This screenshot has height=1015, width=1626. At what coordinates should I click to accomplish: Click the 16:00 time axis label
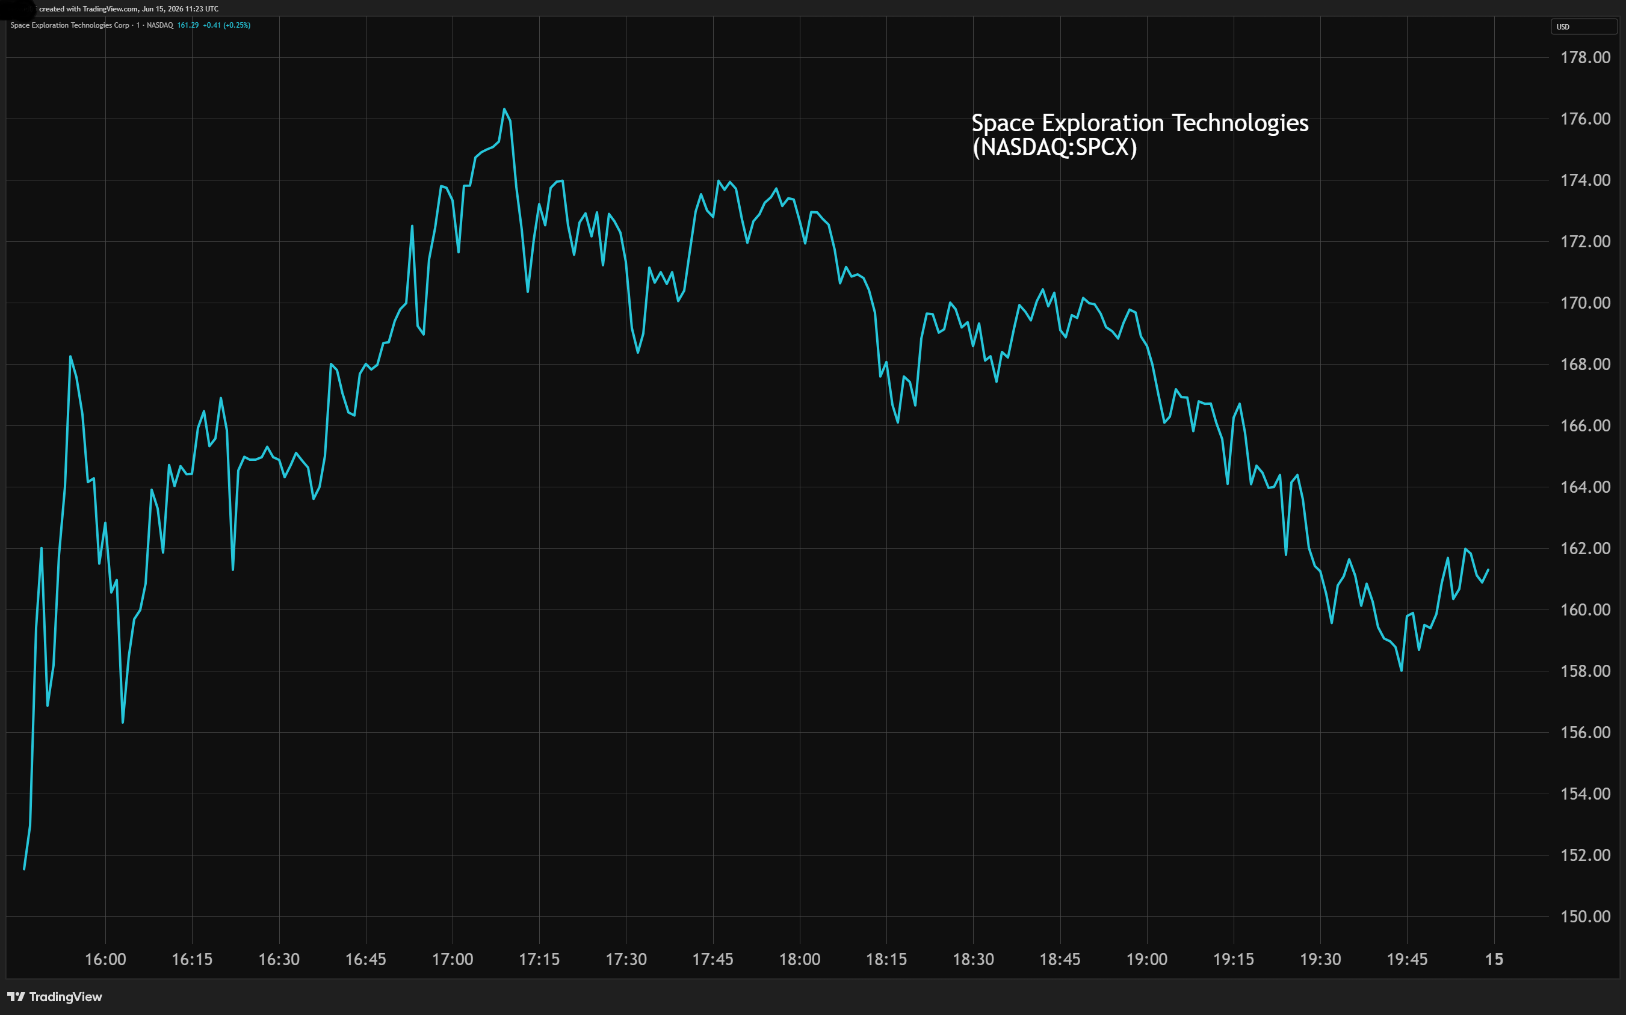click(x=105, y=959)
